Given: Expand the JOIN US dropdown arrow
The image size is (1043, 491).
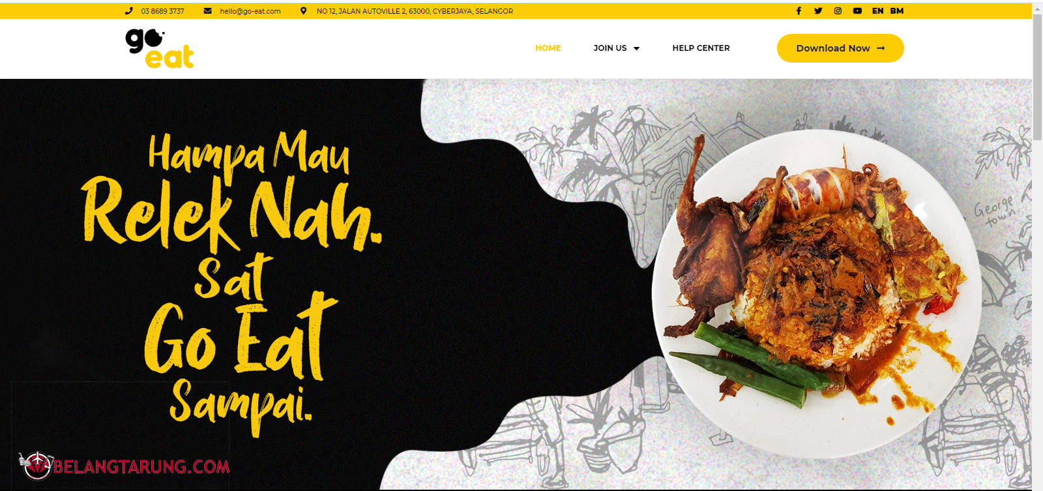Looking at the screenshot, I should [x=637, y=48].
